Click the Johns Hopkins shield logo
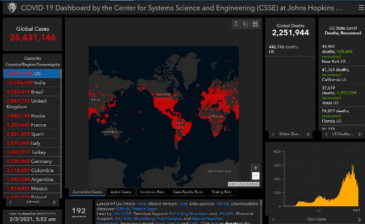This screenshot has width=365, height=224. click(12, 8)
